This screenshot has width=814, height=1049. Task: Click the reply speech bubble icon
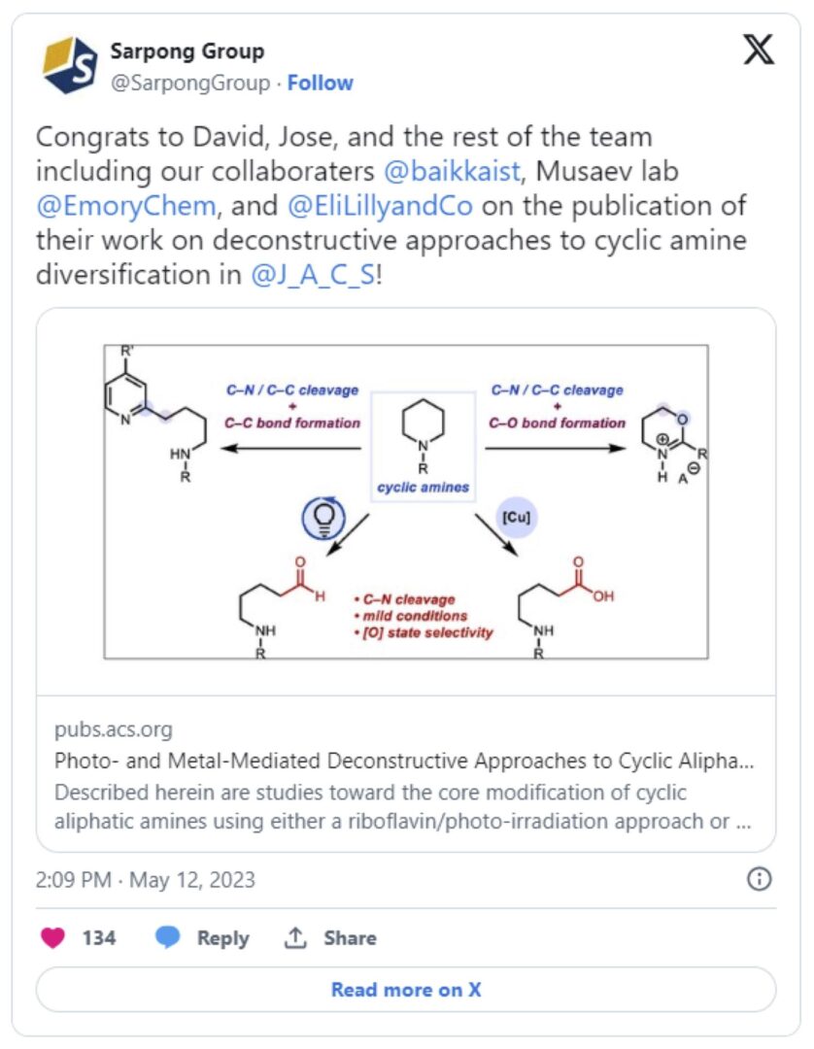[167, 937]
